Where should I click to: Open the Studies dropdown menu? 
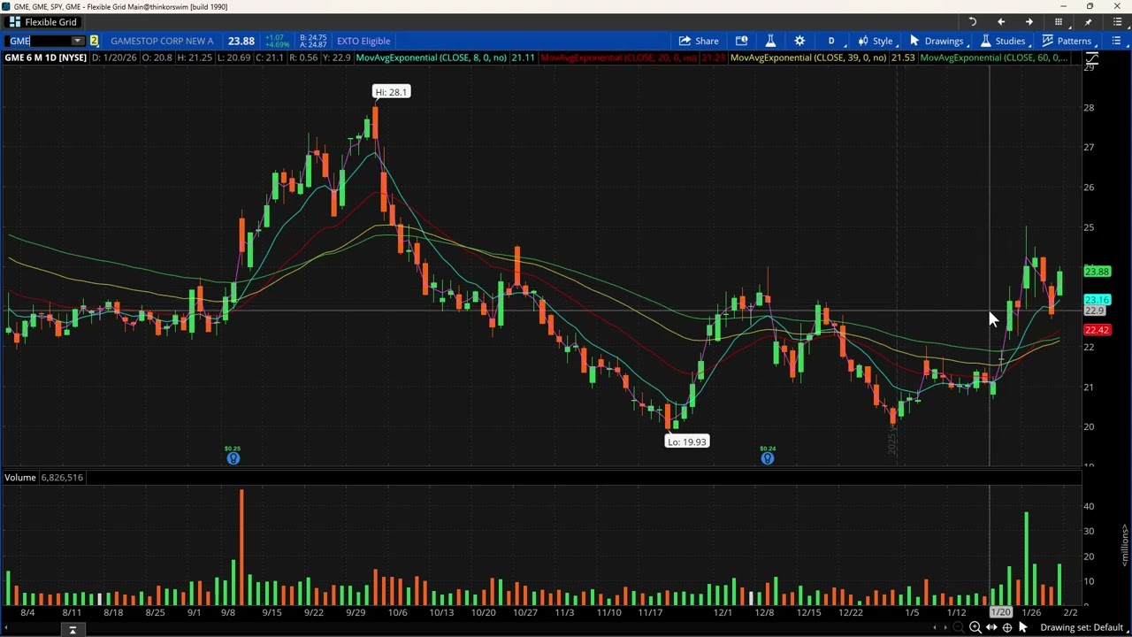tap(1004, 41)
